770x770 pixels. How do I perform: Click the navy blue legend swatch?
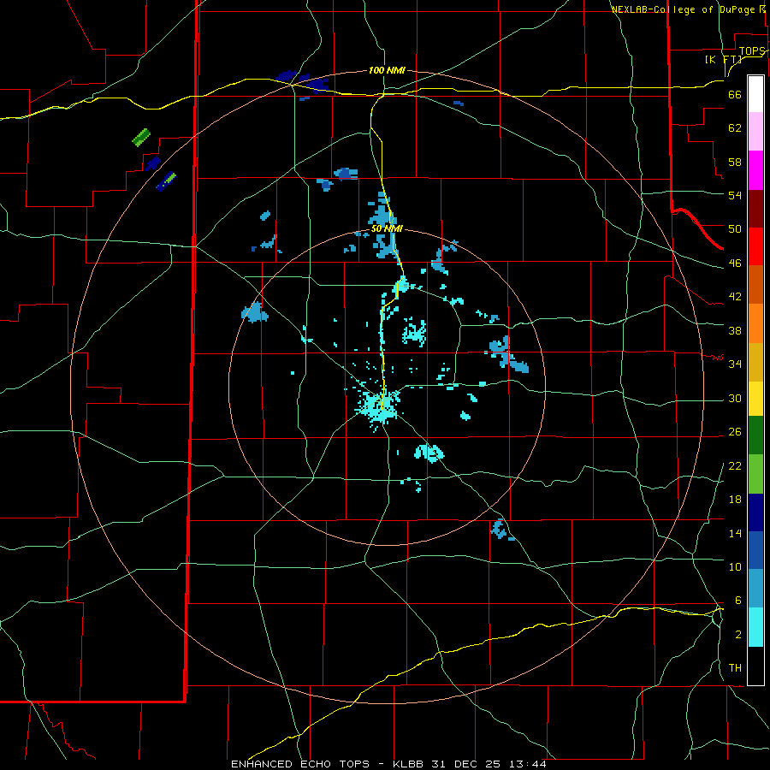755,512
